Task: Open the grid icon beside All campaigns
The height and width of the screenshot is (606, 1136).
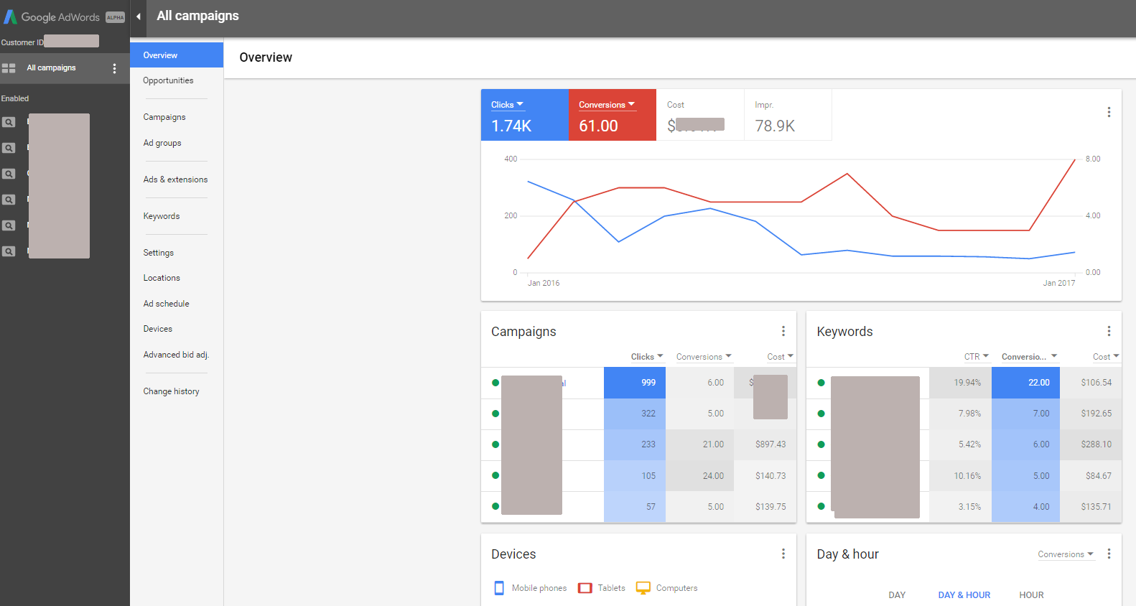Action: [x=9, y=68]
